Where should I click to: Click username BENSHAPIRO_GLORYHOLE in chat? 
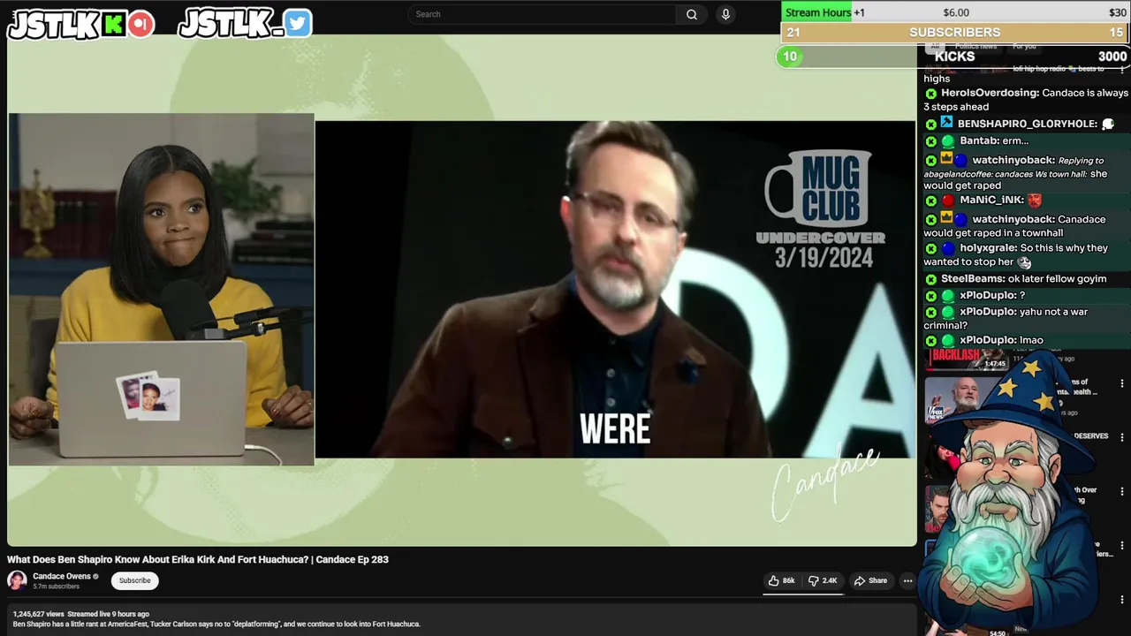[1027, 124]
